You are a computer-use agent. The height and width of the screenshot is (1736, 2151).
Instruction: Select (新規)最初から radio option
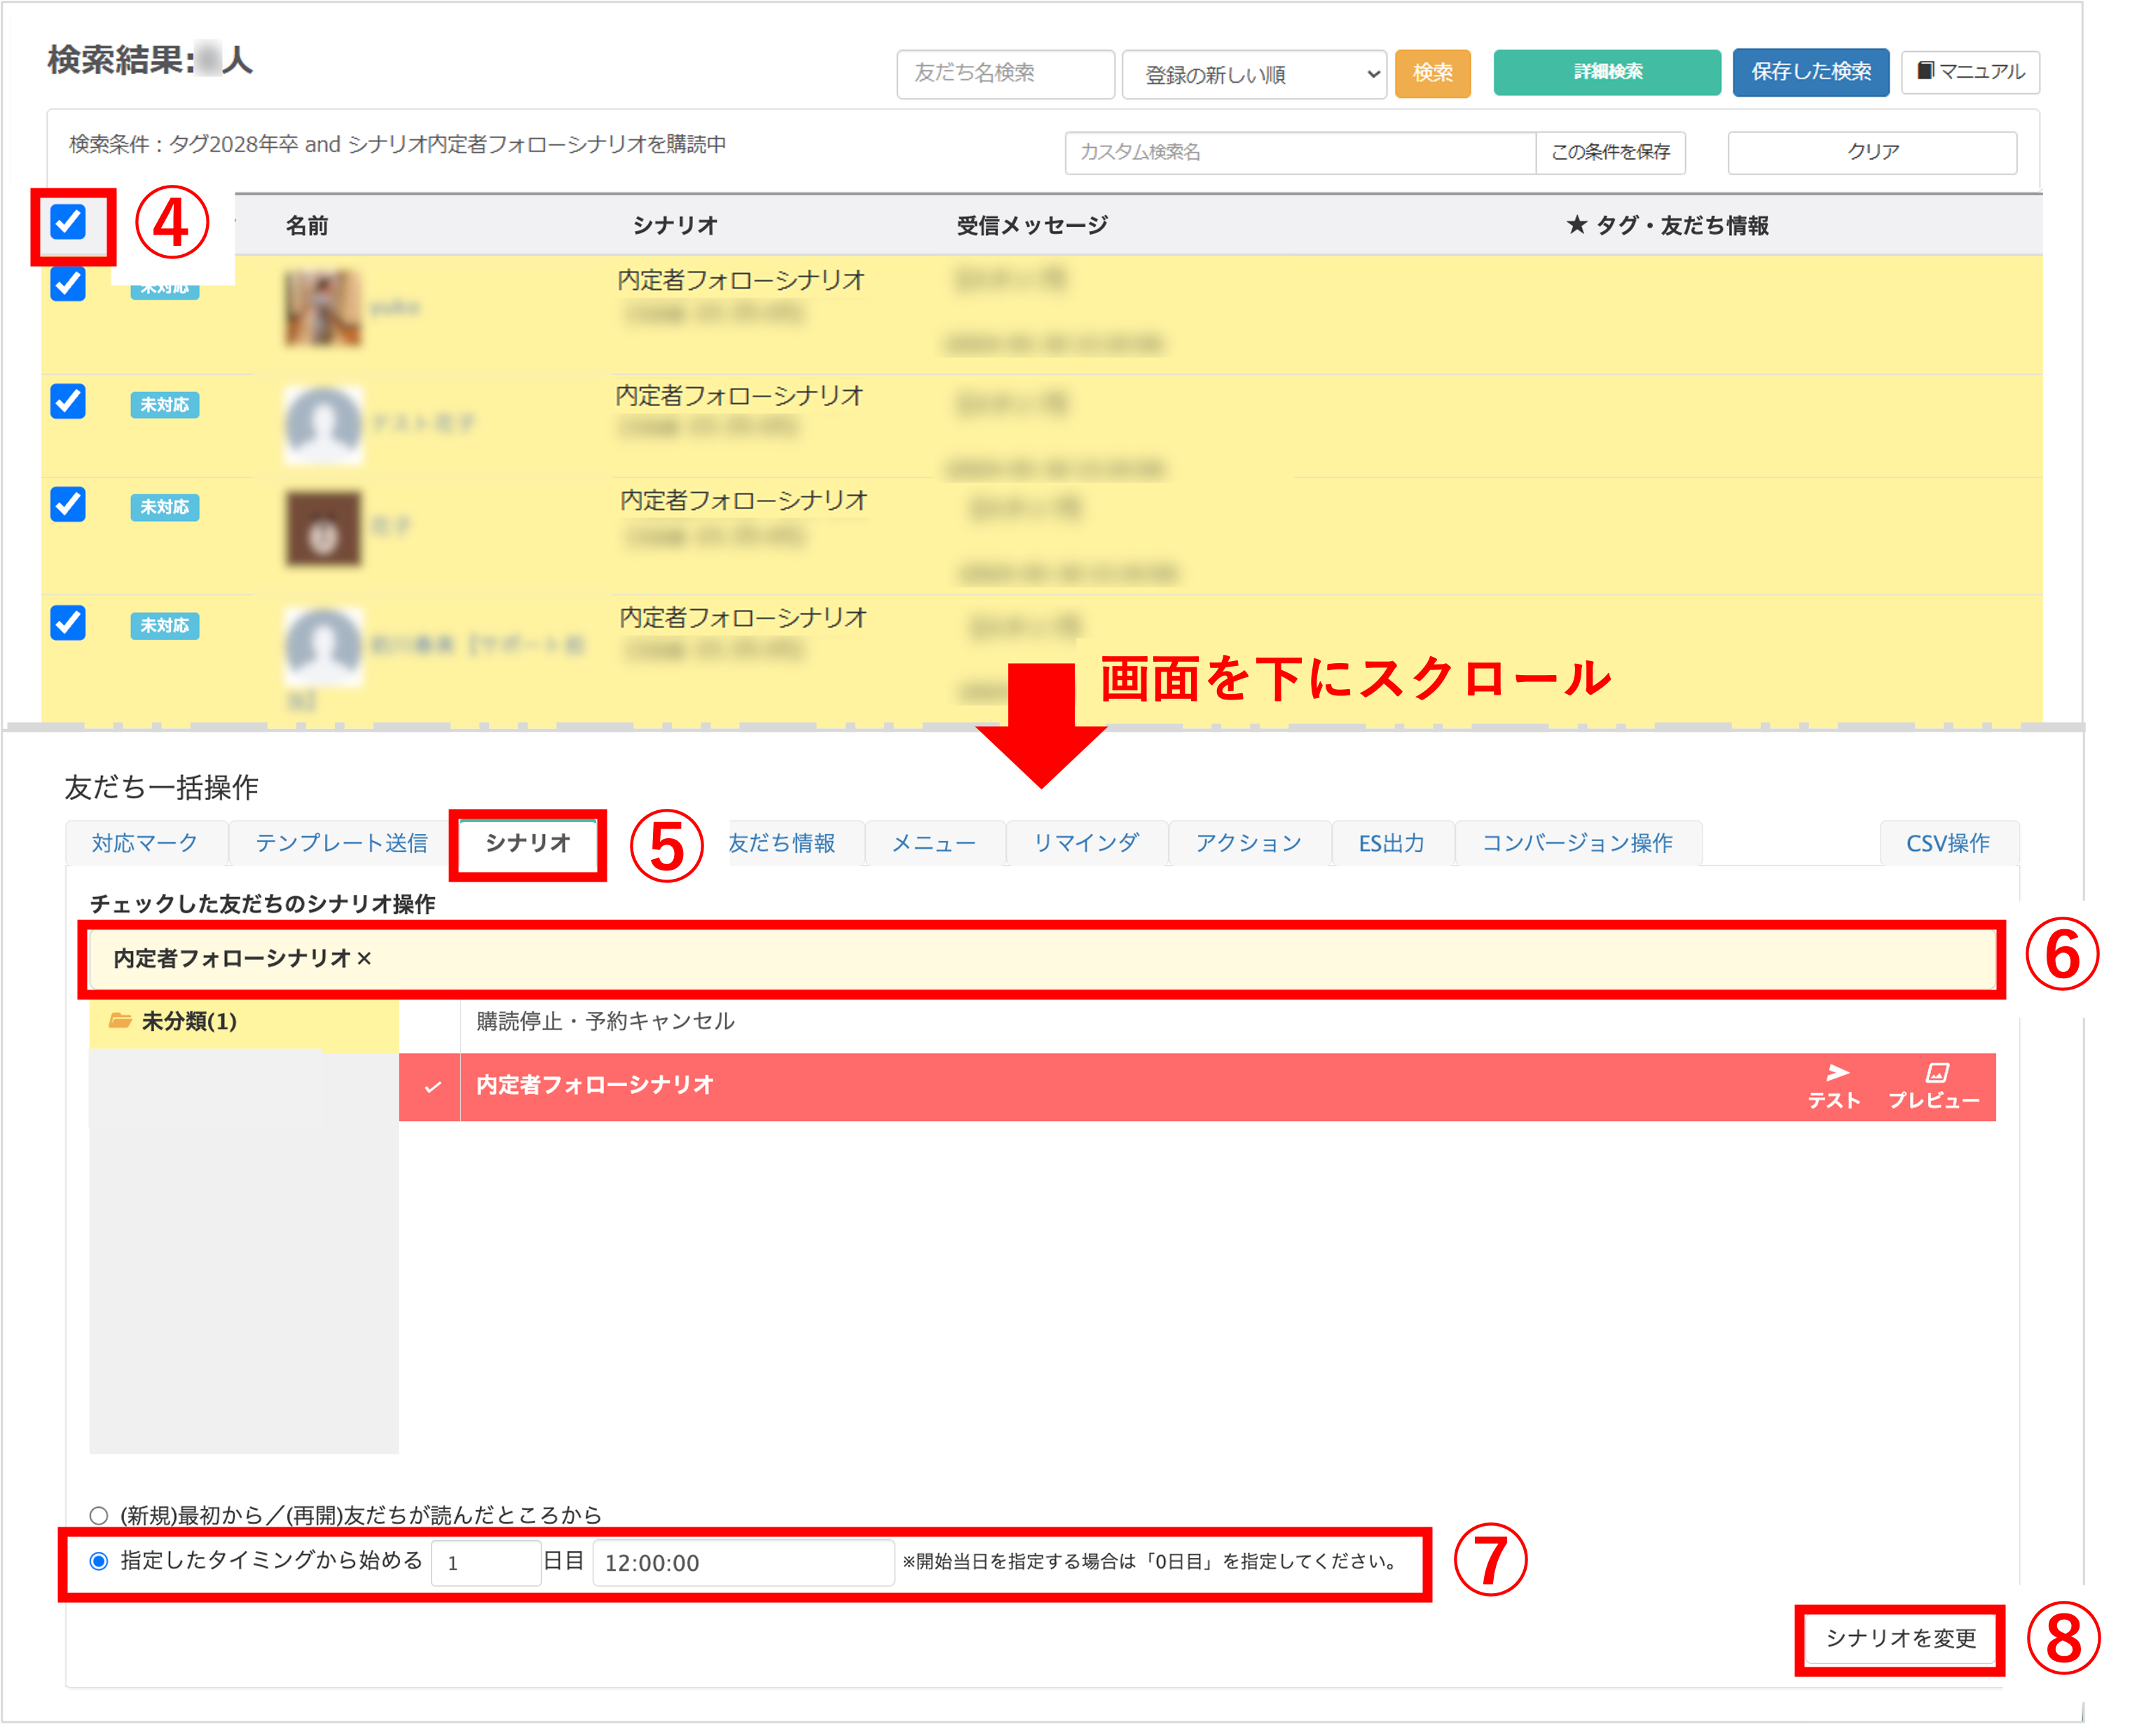[x=99, y=1515]
